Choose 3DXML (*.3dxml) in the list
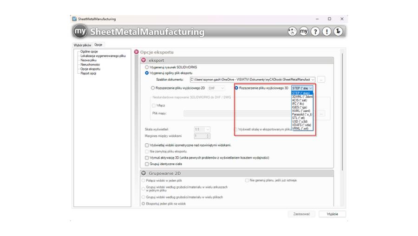The image size is (418, 236). [302, 97]
